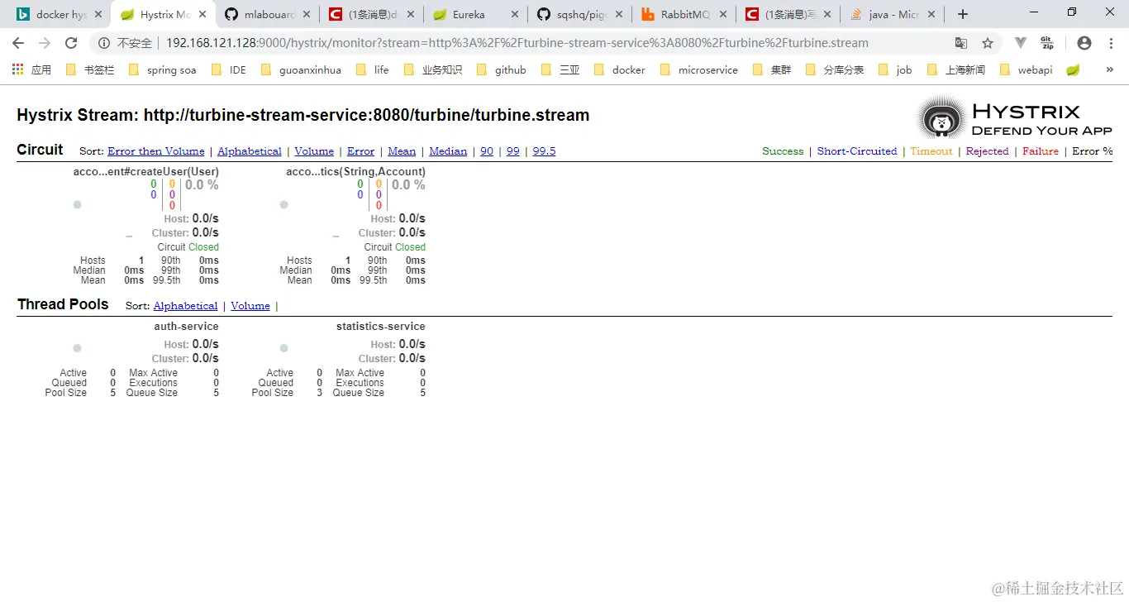This screenshot has height=602, width=1129.
Task: Open the 业务知识 bookmark folder
Action: 432,69
